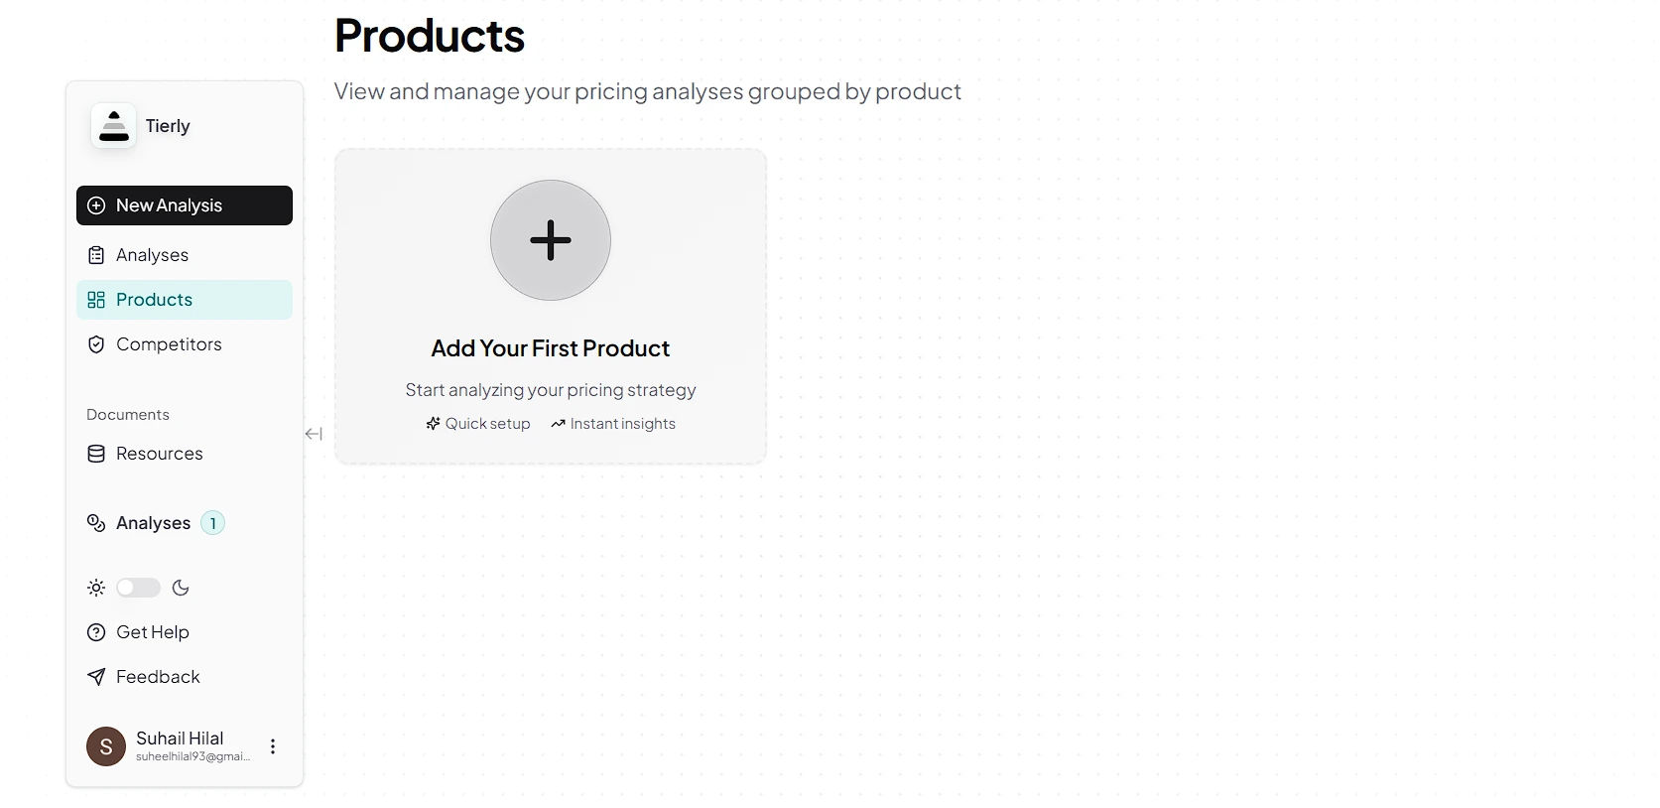
Task: Click the large plus circle icon
Action: point(551,240)
